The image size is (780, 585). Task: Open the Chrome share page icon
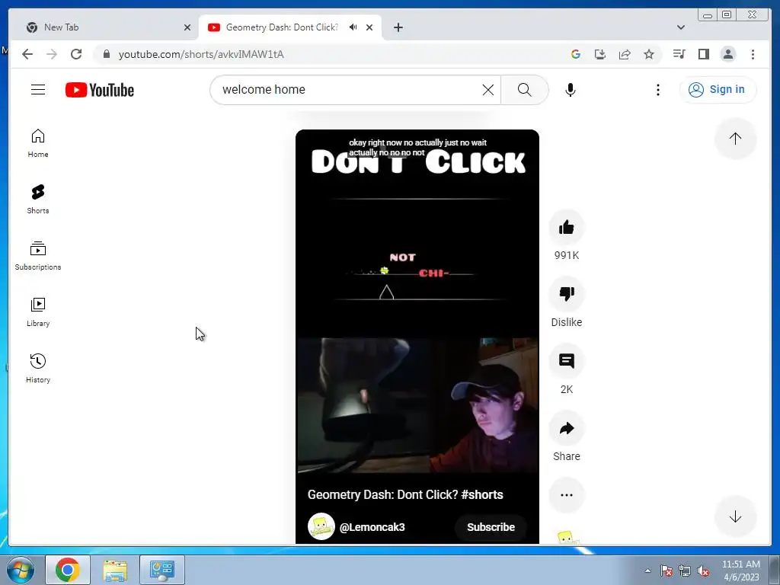point(625,54)
